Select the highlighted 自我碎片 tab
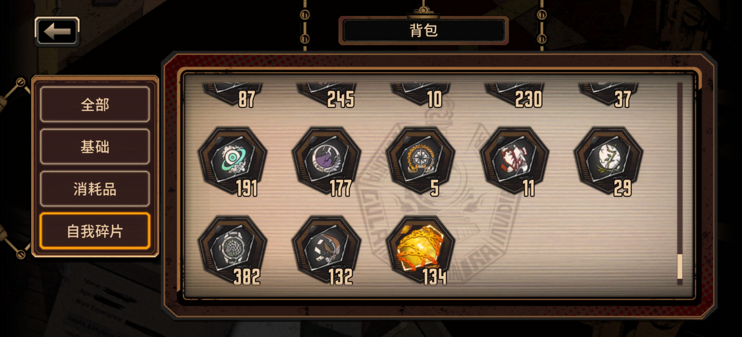Viewport: 742px width, 337px height. pyautogui.click(x=95, y=231)
